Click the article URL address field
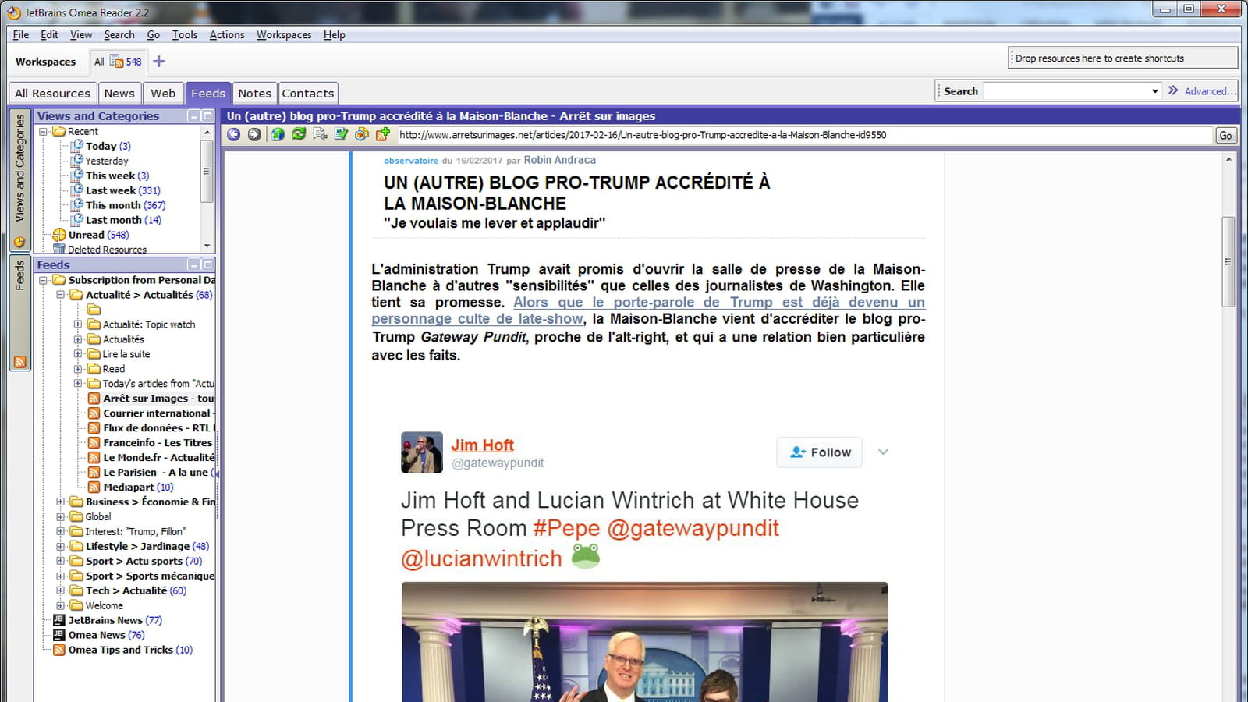Viewport: 1248px width, 702px height. tap(805, 135)
